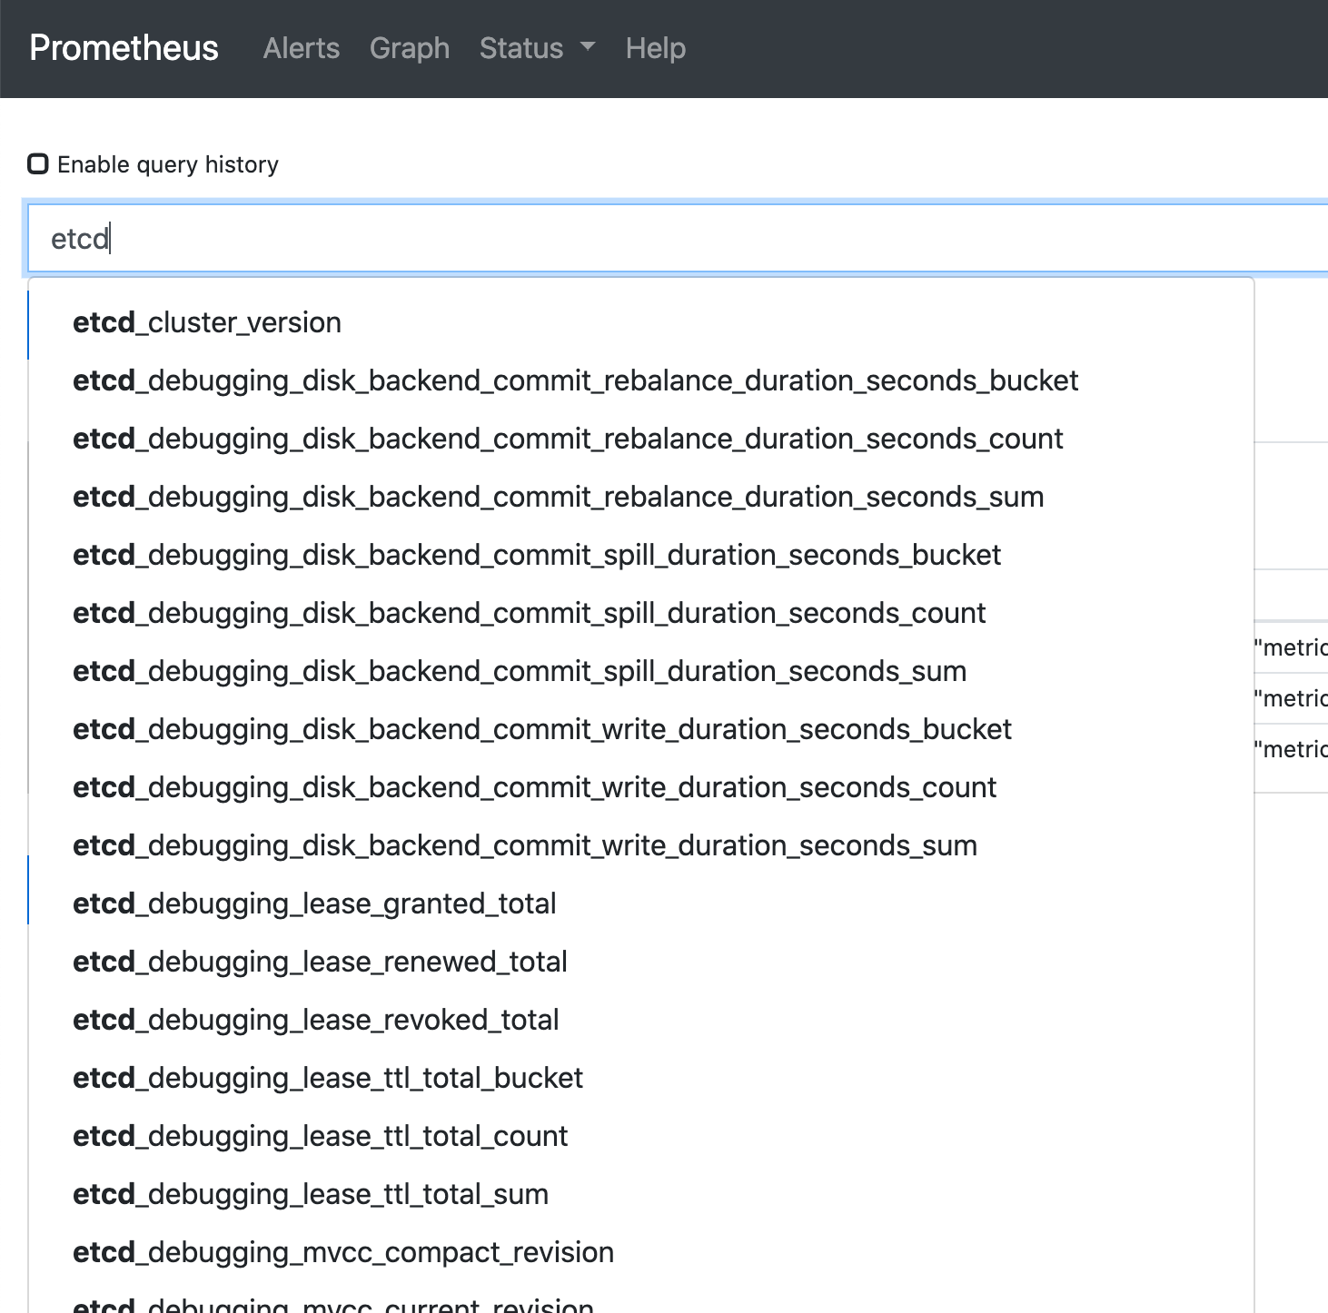The width and height of the screenshot is (1328, 1313).
Task: Choose etcd_debugging_disk_backend_commit_rebalance_duration_seconds_count metric
Action: tap(567, 439)
